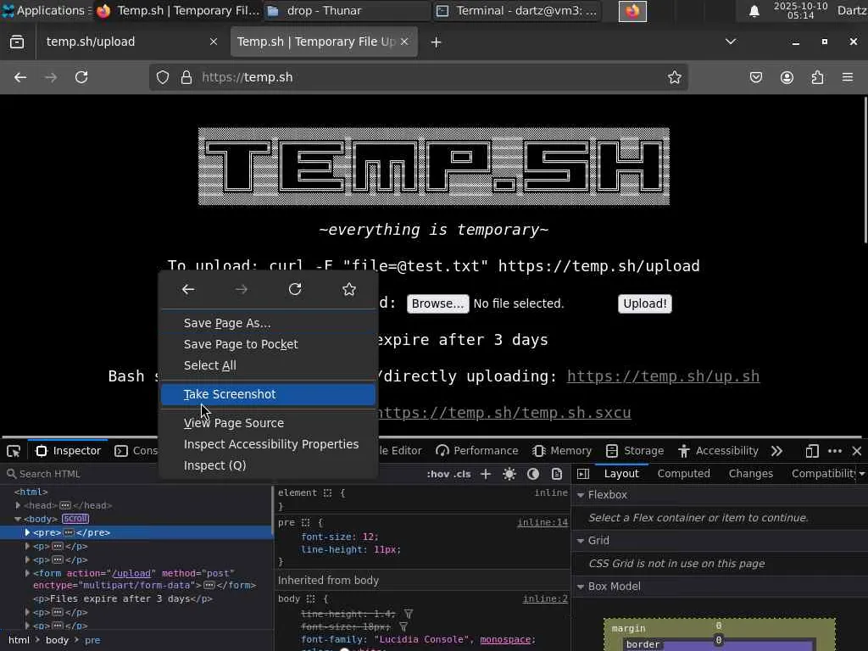Screen dimensions: 868x651
Task: Click the Upload! button
Action: (x=645, y=304)
